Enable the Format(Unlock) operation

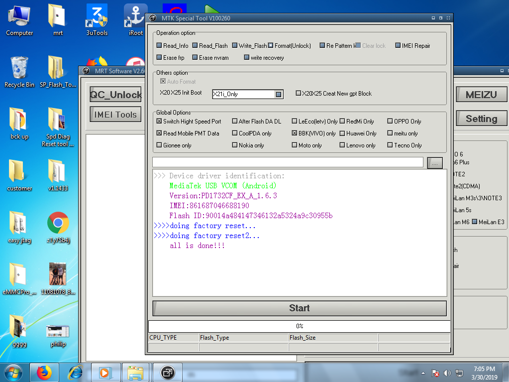point(270,45)
